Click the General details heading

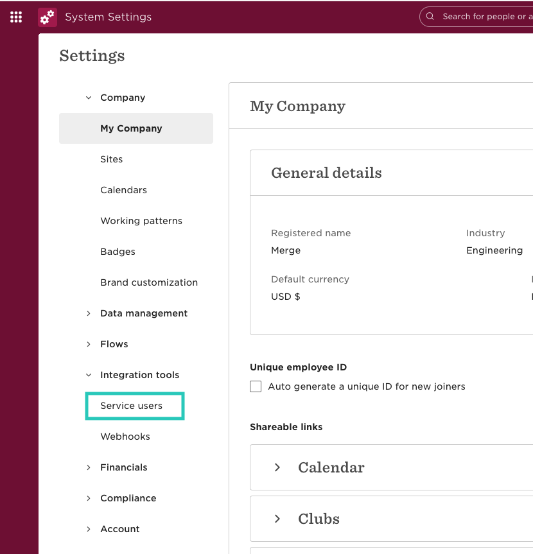coord(326,173)
